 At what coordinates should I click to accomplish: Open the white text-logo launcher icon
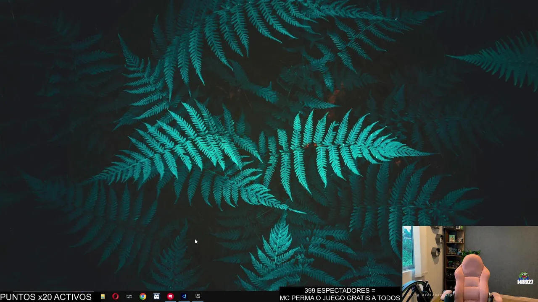pyautogui.click(x=129, y=297)
